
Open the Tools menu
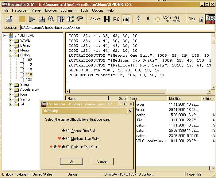point(84,10)
